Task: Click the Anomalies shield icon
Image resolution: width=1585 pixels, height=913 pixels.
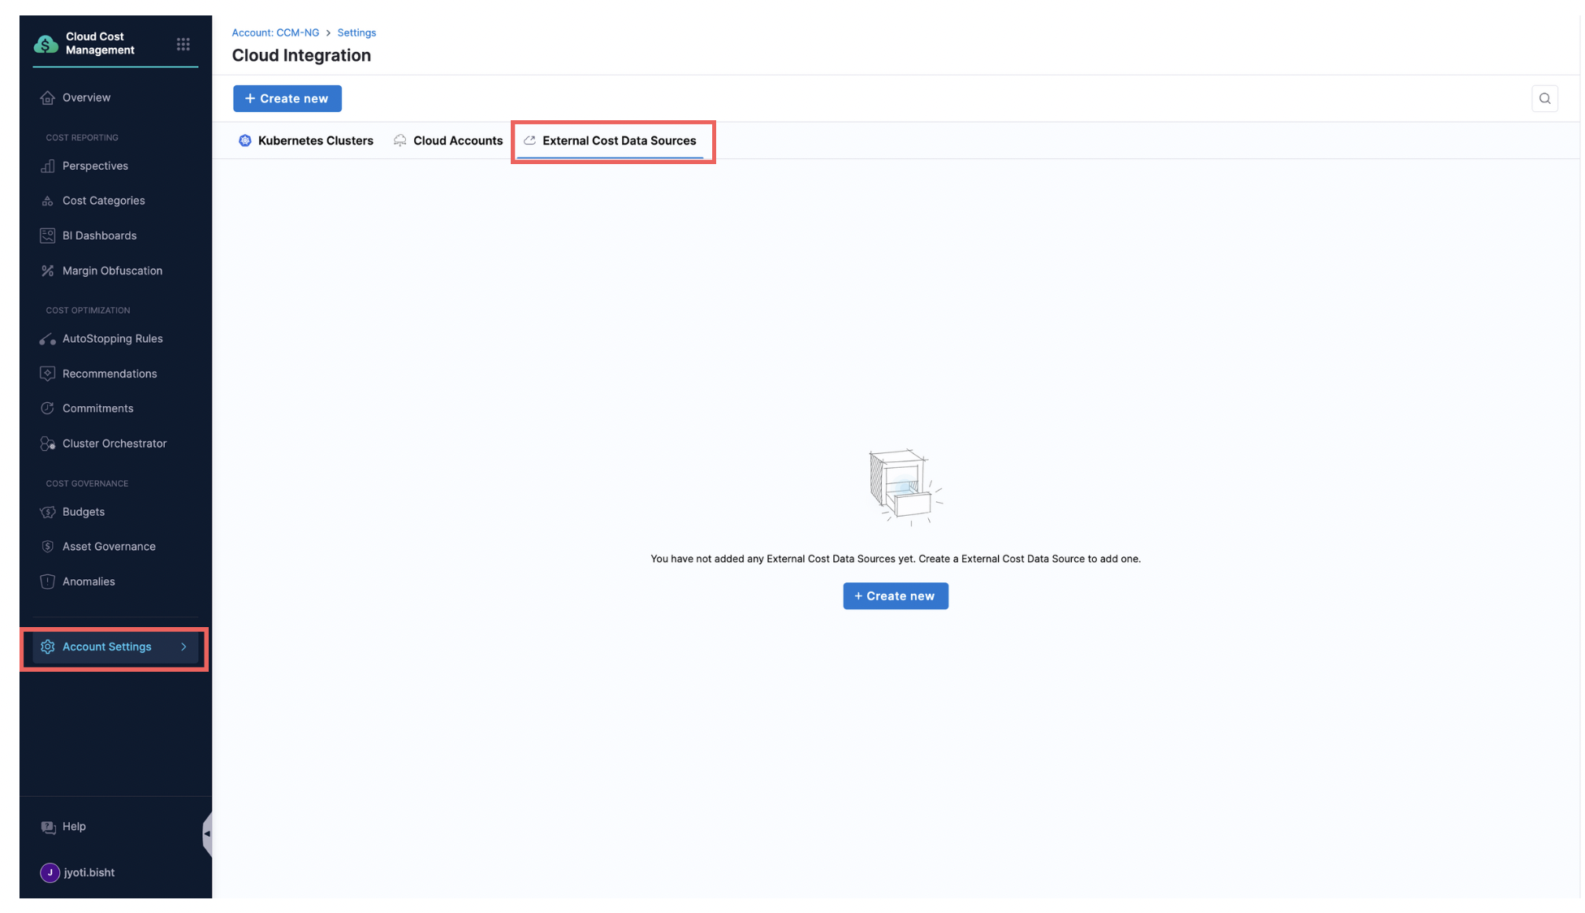Action: [47, 582]
